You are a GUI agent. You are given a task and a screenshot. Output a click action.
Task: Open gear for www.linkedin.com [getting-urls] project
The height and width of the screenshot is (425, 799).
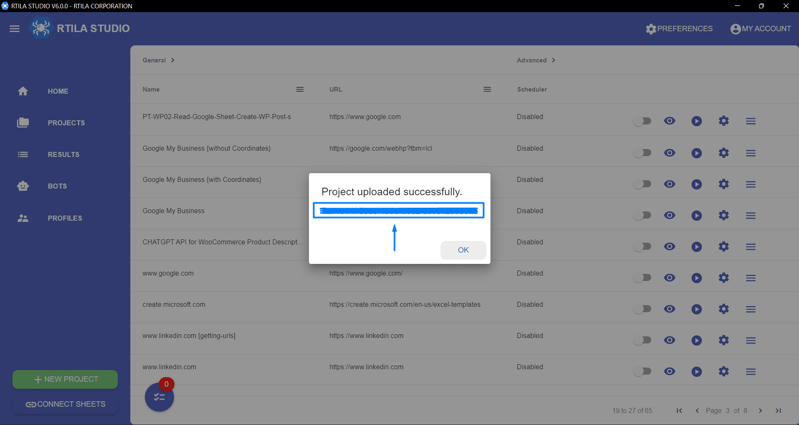point(724,340)
